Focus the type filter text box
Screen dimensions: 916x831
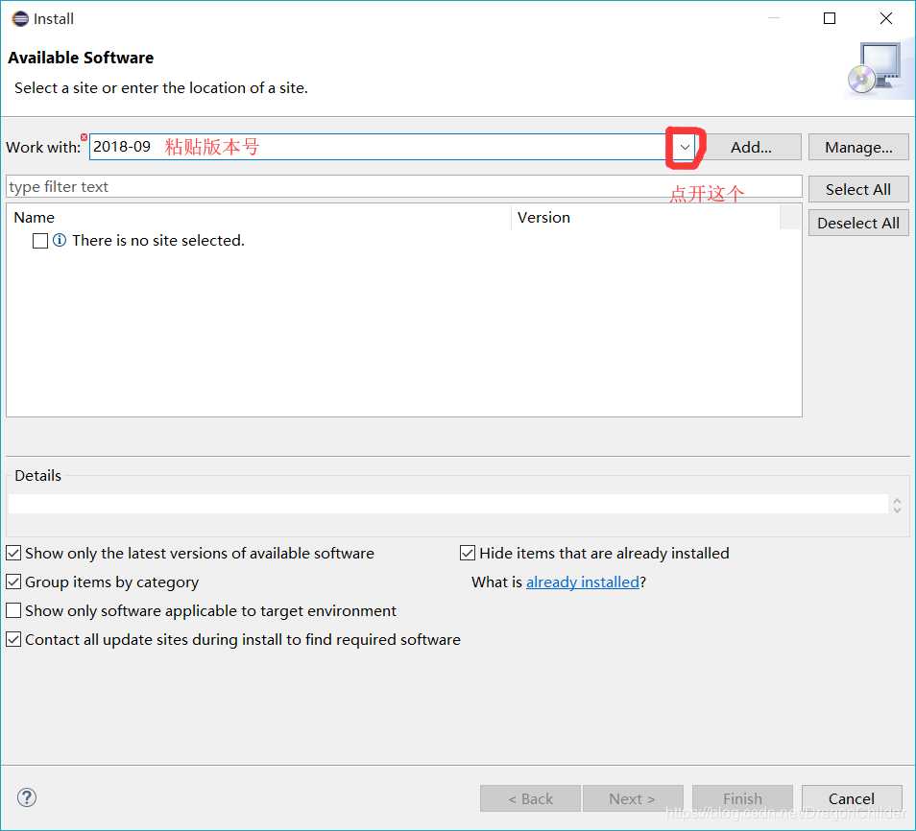click(403, 187)
